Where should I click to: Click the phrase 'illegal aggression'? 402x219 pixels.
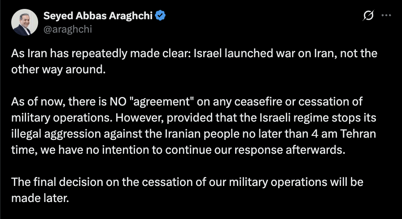tap(56, 134)
